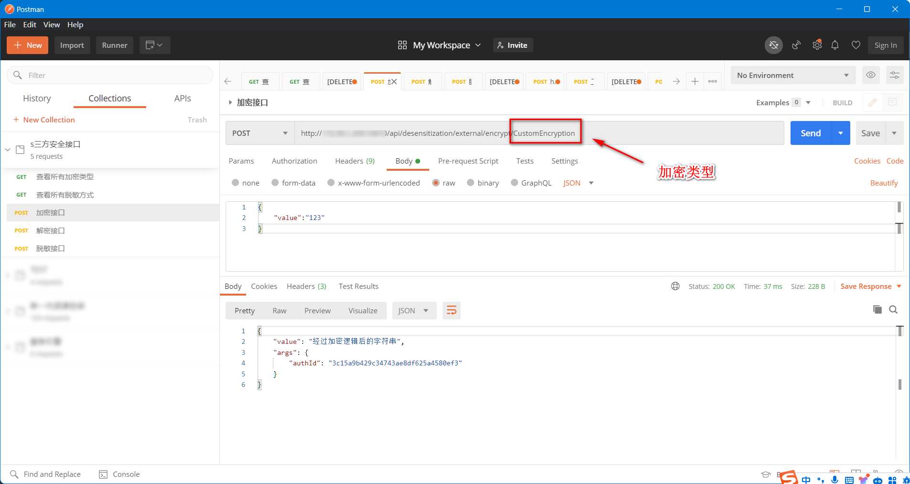Click the word wrap icon in response
This screenshot has width=910, height=484.
451,311
